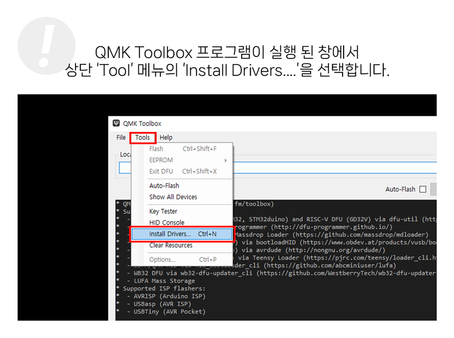Select Exit DFU menu entry
The width and height of the screenshot is (454, 338).
(x=182, y=171)
